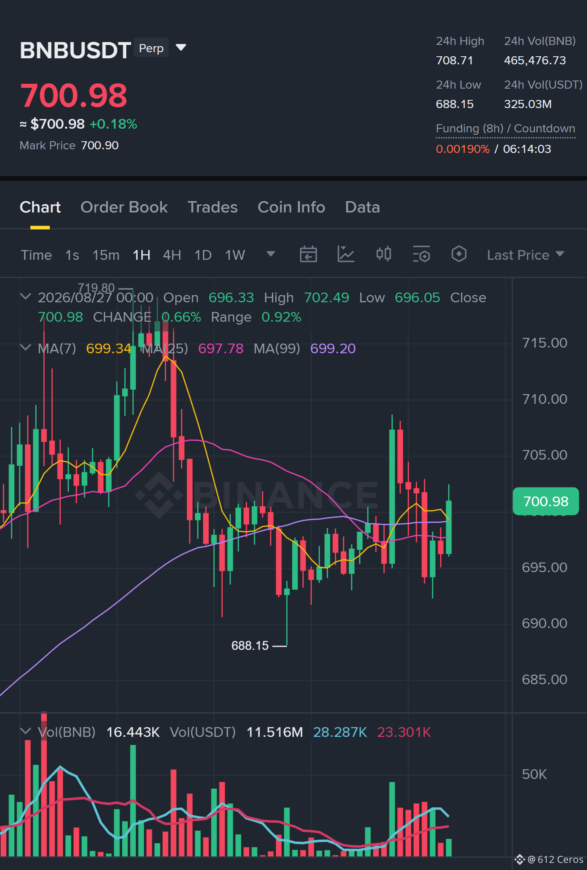Click the hexagon chart settings icon

pyautogui.click(x=459, y=255)
